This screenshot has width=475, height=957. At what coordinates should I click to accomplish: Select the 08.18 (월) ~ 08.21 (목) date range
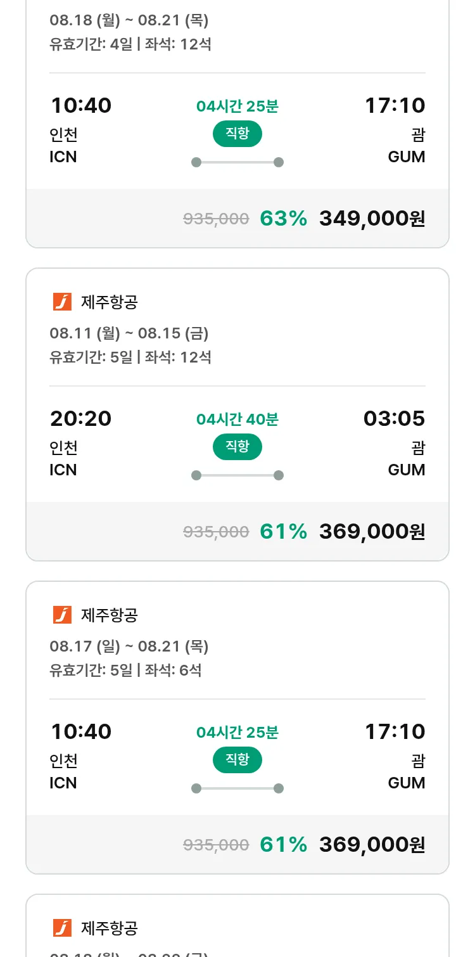[x=129, y=20]
